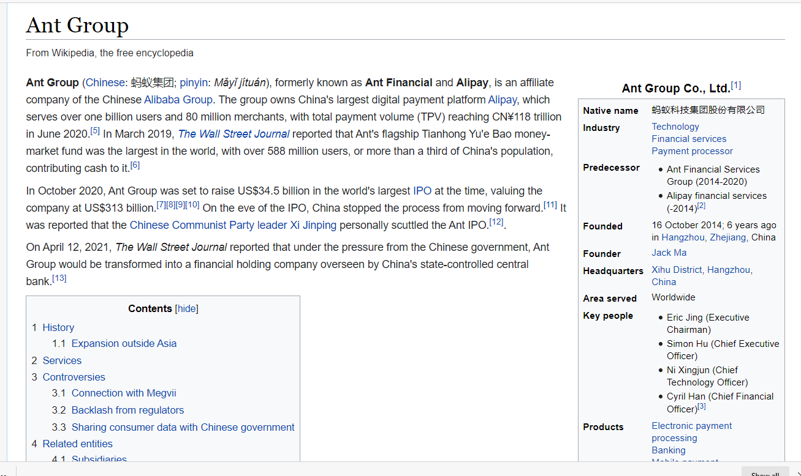
Task: Jump to citation 10
Action: pyautogui.click(x=192, y=204)
